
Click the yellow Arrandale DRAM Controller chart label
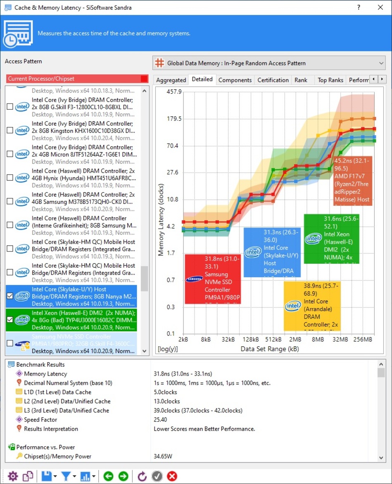(312, 306)
